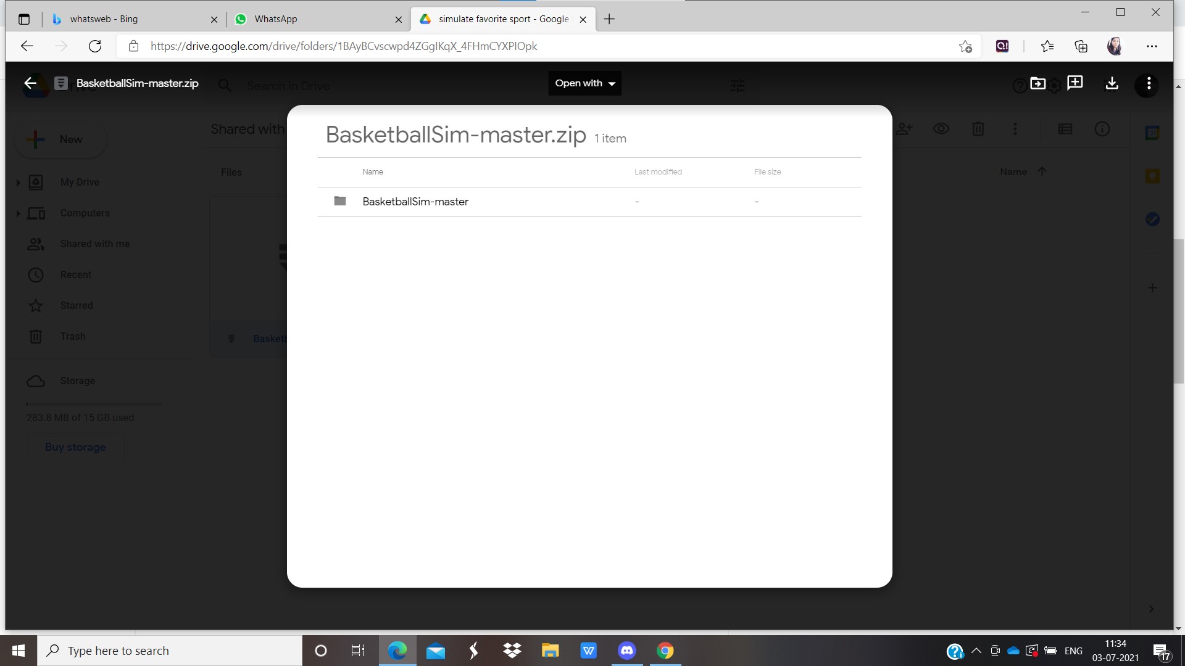Expand the My Drive tree arrow

tap(18, 183)
